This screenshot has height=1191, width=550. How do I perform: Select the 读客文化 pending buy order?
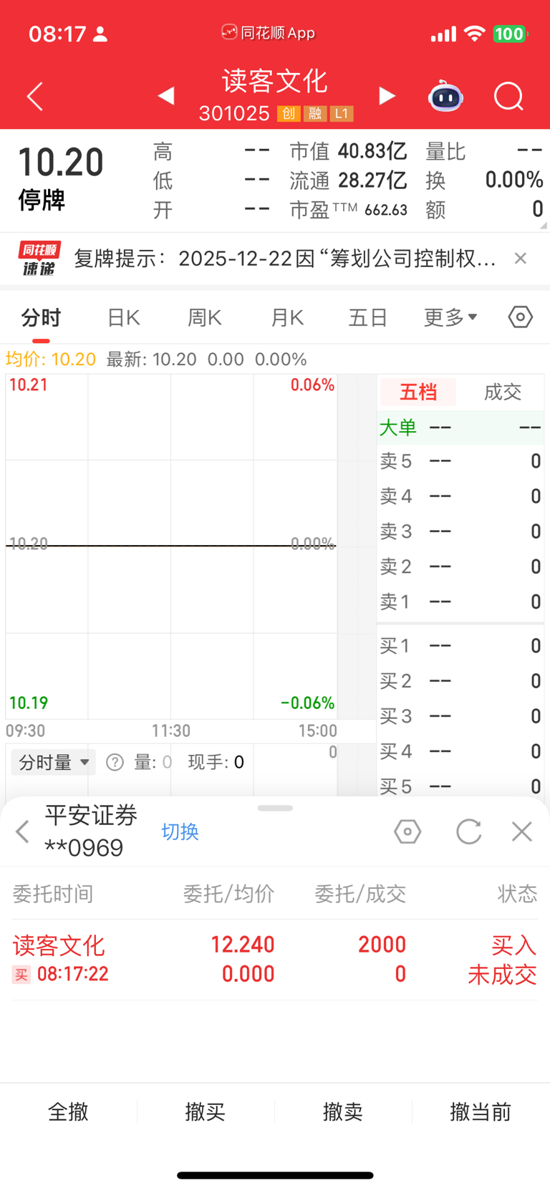[x=275, y=960]
